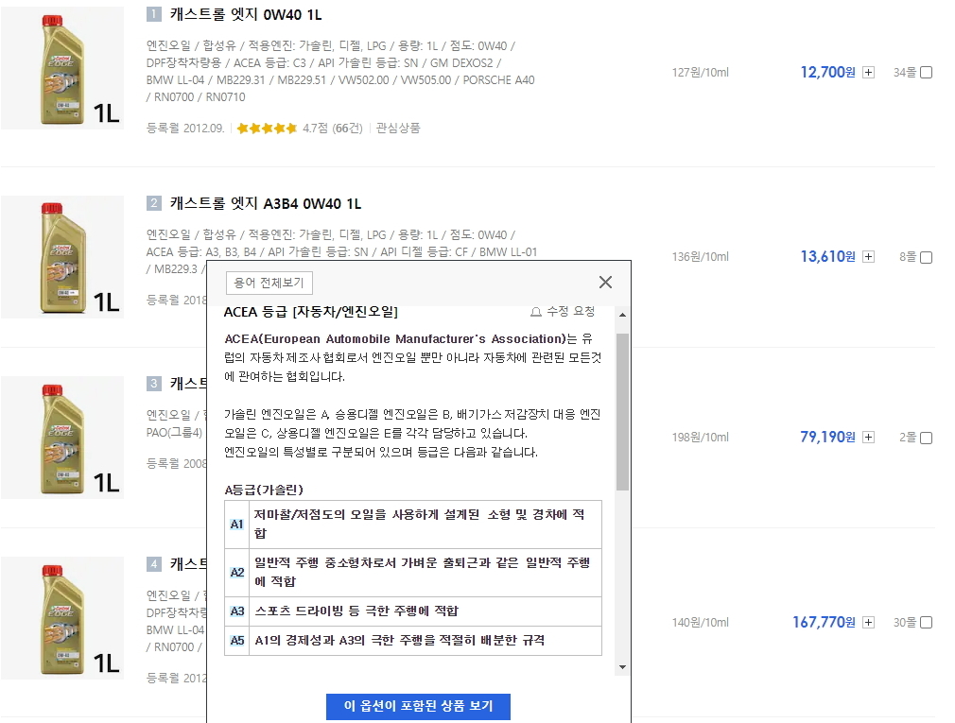Click 등록월 2012.09. of first product
This screenshot has height=723, width=955.
(x=185, y=128)
